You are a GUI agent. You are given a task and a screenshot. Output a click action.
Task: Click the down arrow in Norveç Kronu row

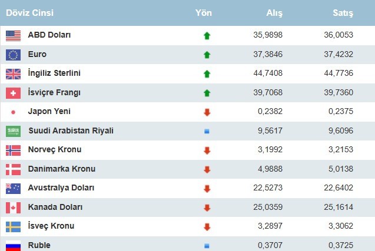tap(207, 150)
